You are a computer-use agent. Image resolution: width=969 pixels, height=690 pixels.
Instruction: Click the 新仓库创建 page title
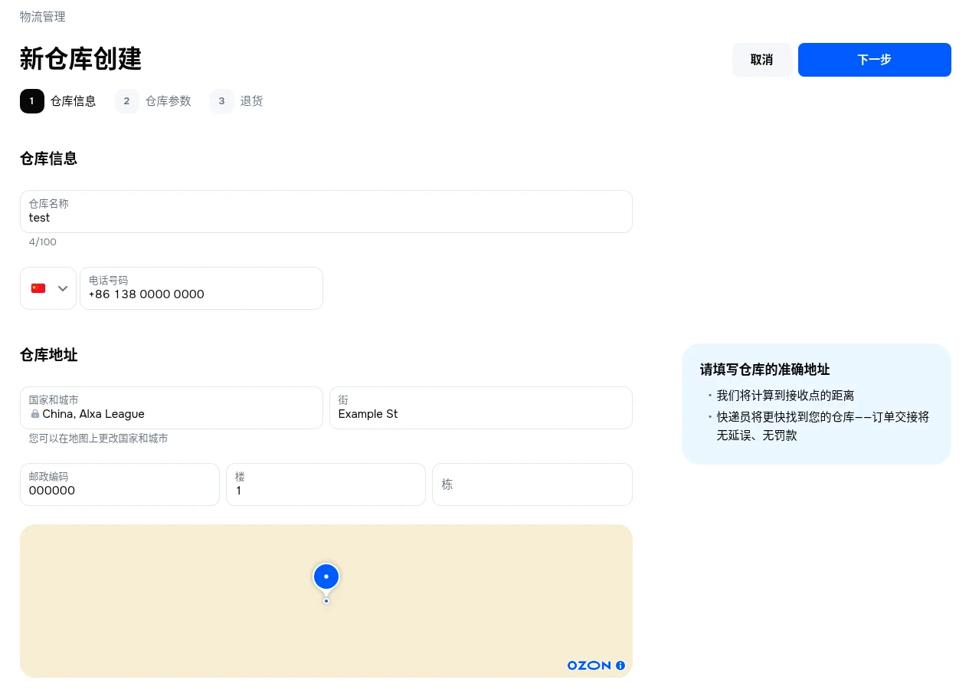click(80, 59)
